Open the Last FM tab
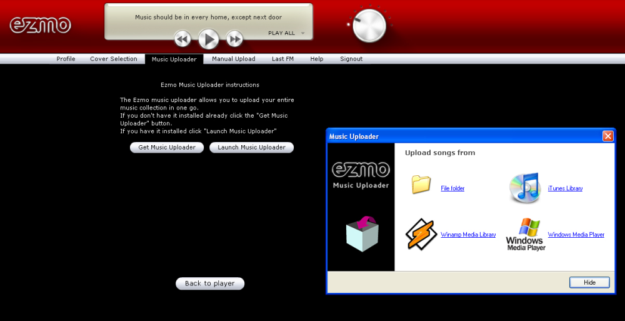The width and height of the screenshot is (625, 321). coord(282,59)
